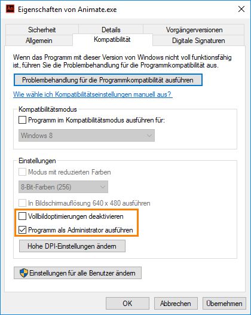This screenshot has width=251, height=315.
Task: Toggle the 640 x 480 Bildschirmauflösung checkbox
Action: pos(22,203)
